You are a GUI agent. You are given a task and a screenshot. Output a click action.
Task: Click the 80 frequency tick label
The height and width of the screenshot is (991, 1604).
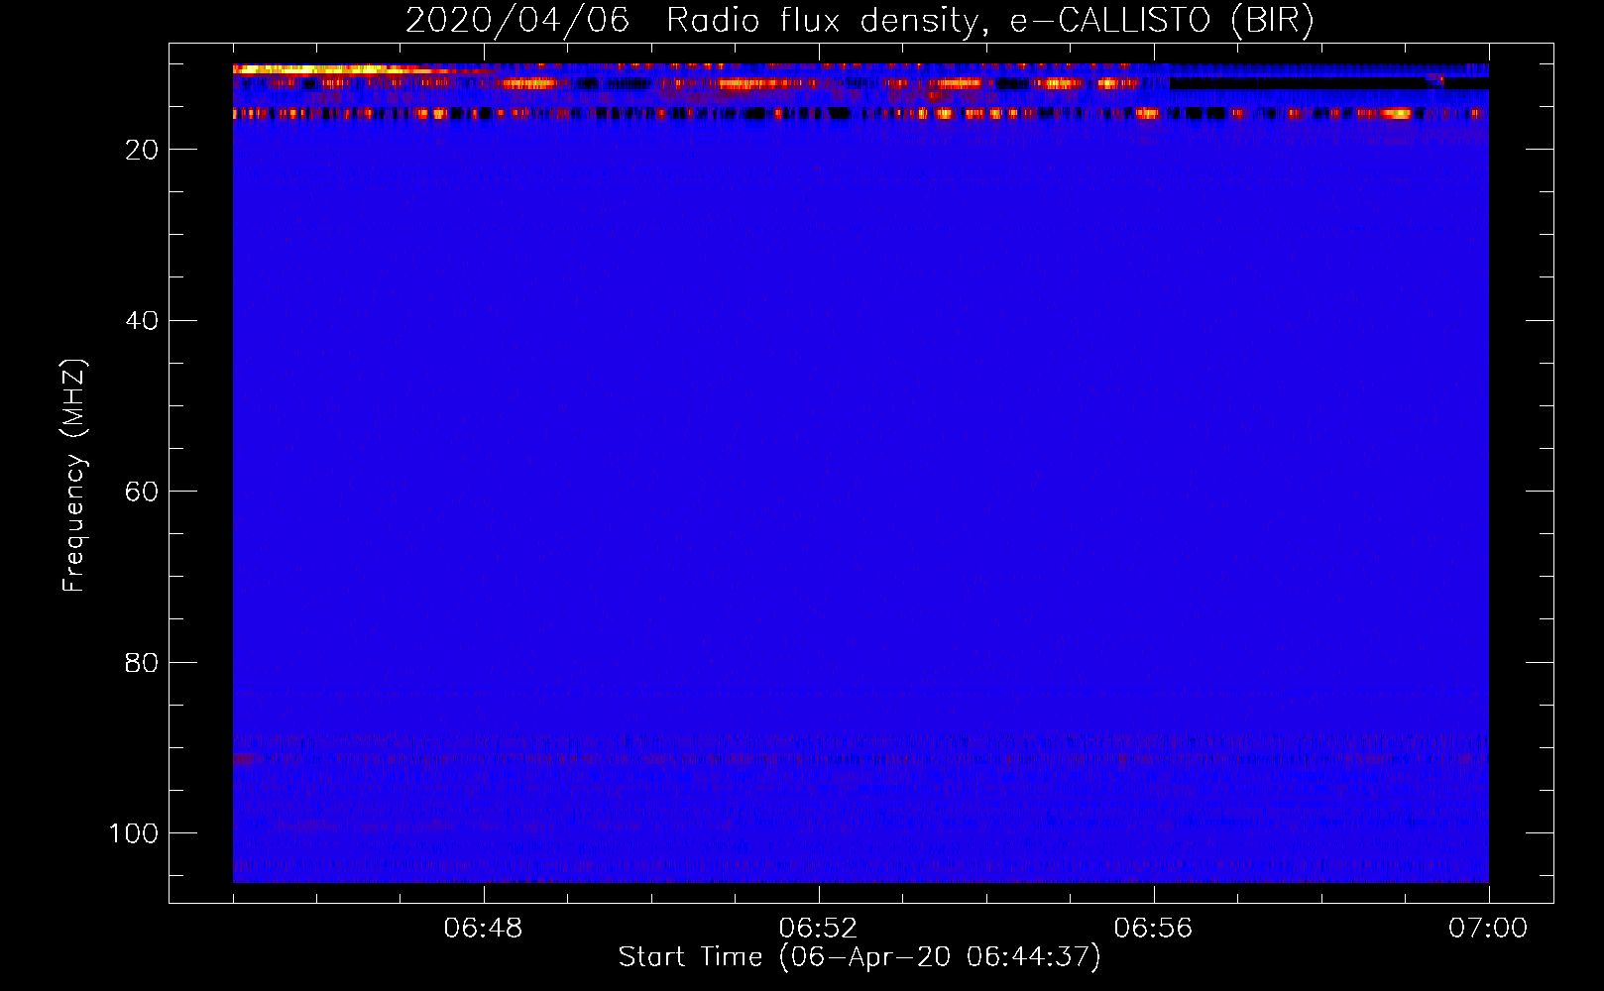point(142,663)
